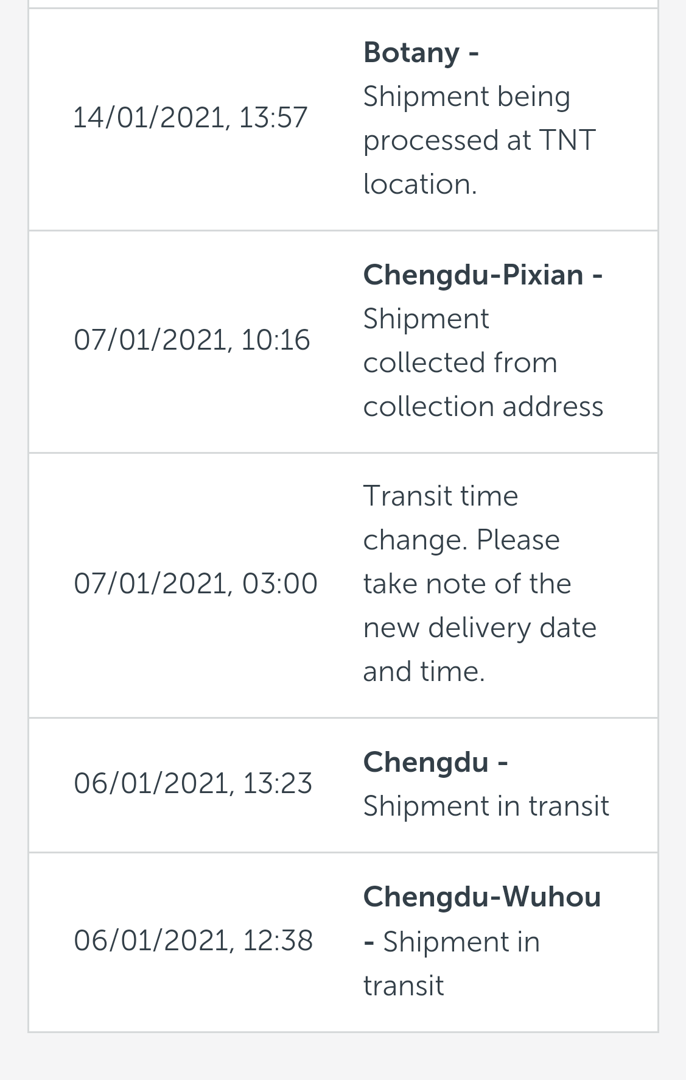The width and height of the screenshot is (686, 1080).
Task: Tap the status text in the Chengdu-Wuhou row
Action: [461, 942]
